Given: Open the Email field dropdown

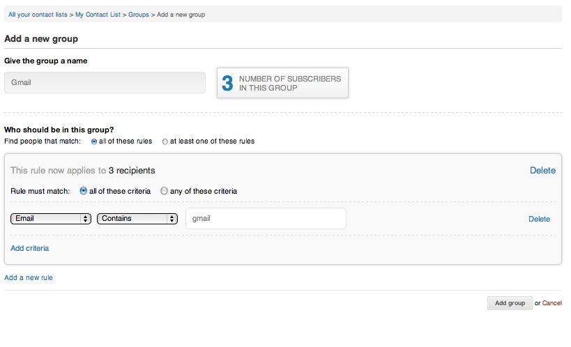Looking at the screenshot, I should (x=51, y=219).
